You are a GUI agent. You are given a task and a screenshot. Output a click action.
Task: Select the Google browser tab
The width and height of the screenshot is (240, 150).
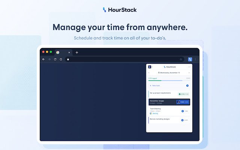[63, 52]
